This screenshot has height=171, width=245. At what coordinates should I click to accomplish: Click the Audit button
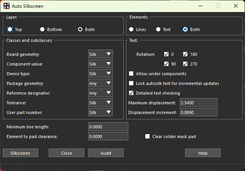click(x=106, y=153)
